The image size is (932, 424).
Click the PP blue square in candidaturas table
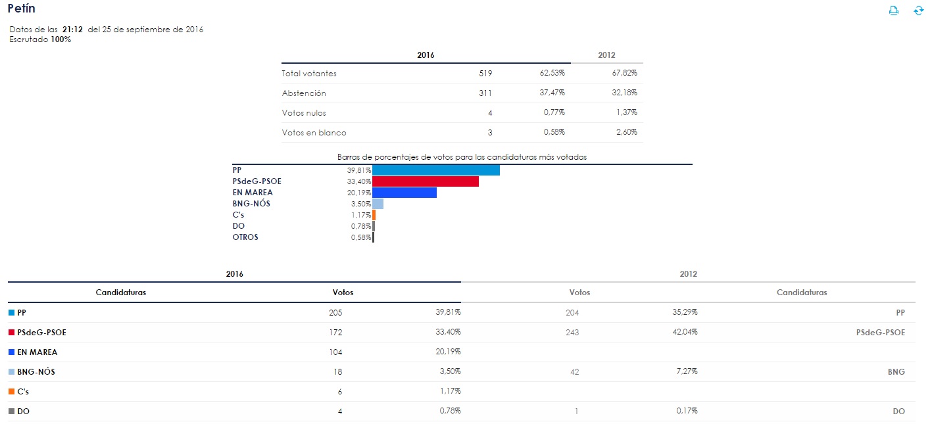tap(12, 313)
